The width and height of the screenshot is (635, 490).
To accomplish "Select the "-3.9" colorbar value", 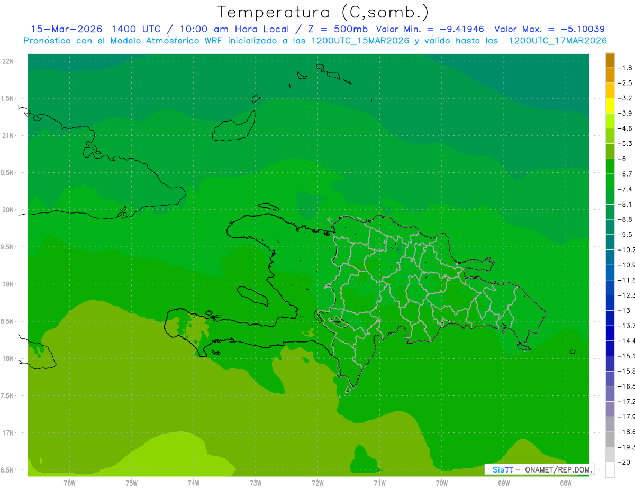I will coord(625,114).
